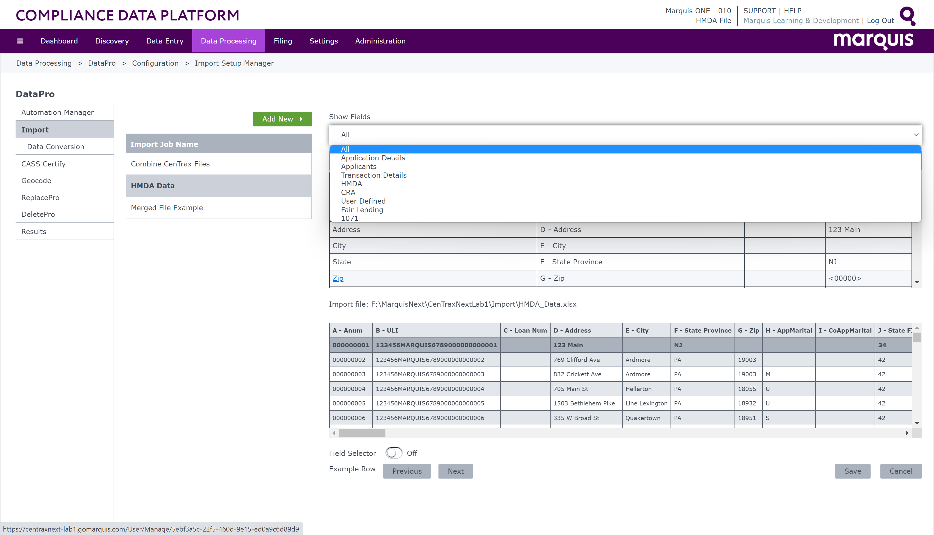Collapse the Show Fields dropdown
Viewport: 934px width, 535px height.
point(916,134)
